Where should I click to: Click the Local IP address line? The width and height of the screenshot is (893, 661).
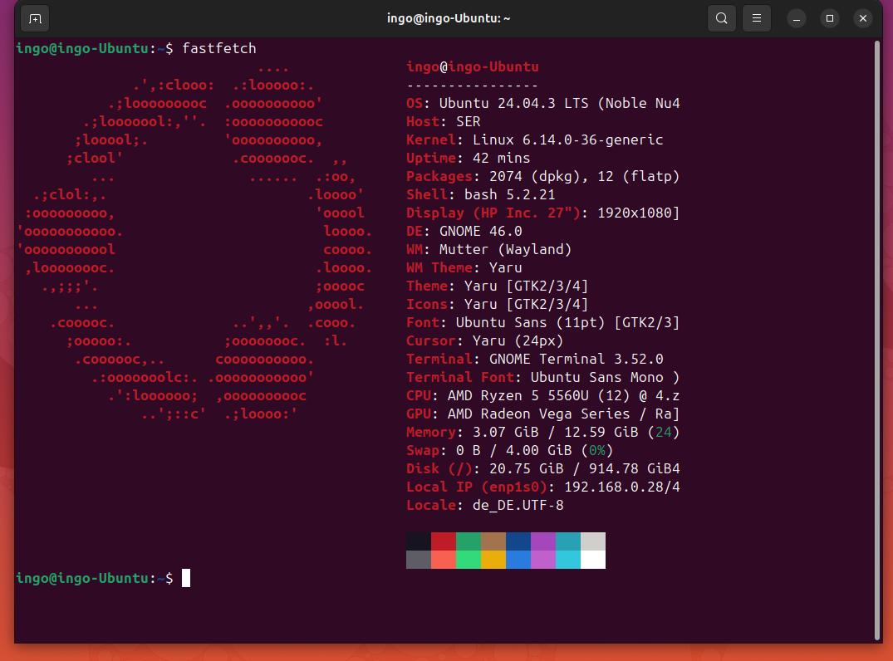542,487
